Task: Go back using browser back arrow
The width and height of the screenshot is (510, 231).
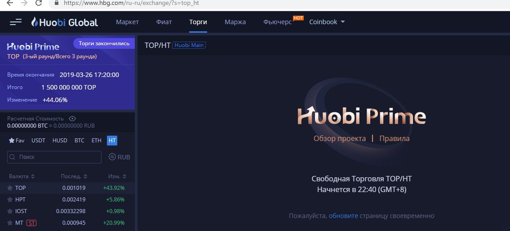Action: tap(10, 3)
